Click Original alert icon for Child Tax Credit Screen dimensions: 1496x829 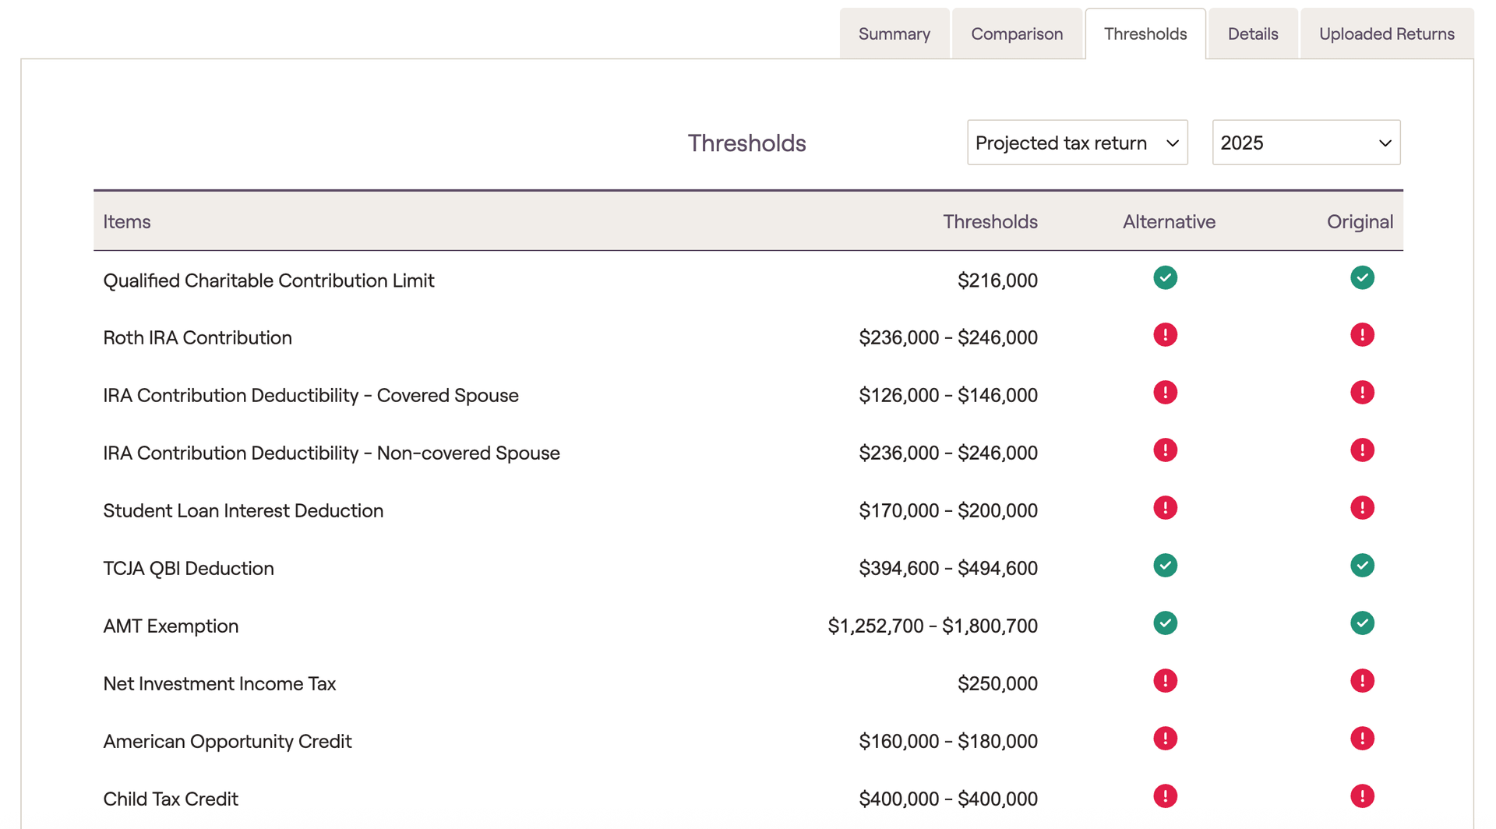(x=1362, y=797)
